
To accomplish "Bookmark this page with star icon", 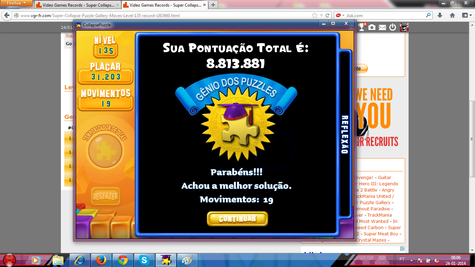I will coord(315,15).
